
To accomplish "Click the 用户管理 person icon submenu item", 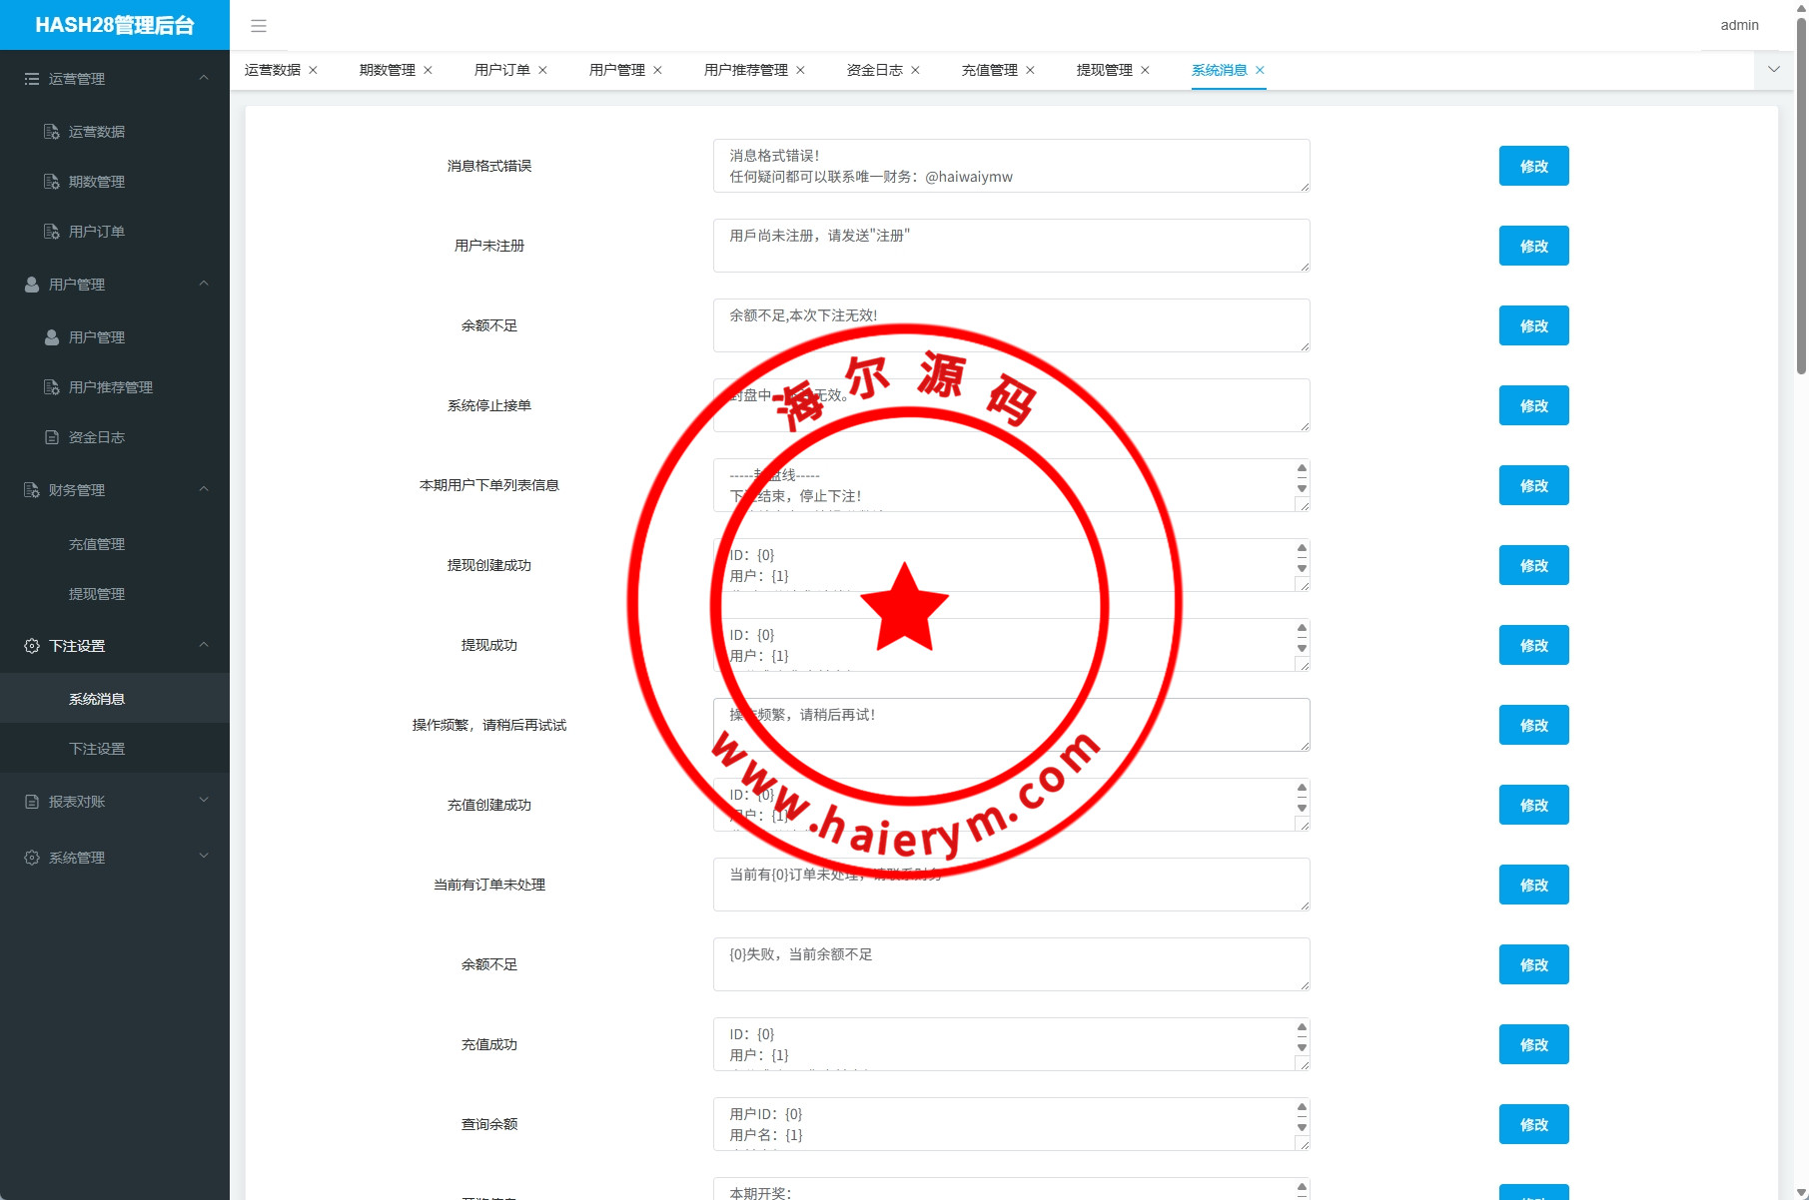I will 52,337.
